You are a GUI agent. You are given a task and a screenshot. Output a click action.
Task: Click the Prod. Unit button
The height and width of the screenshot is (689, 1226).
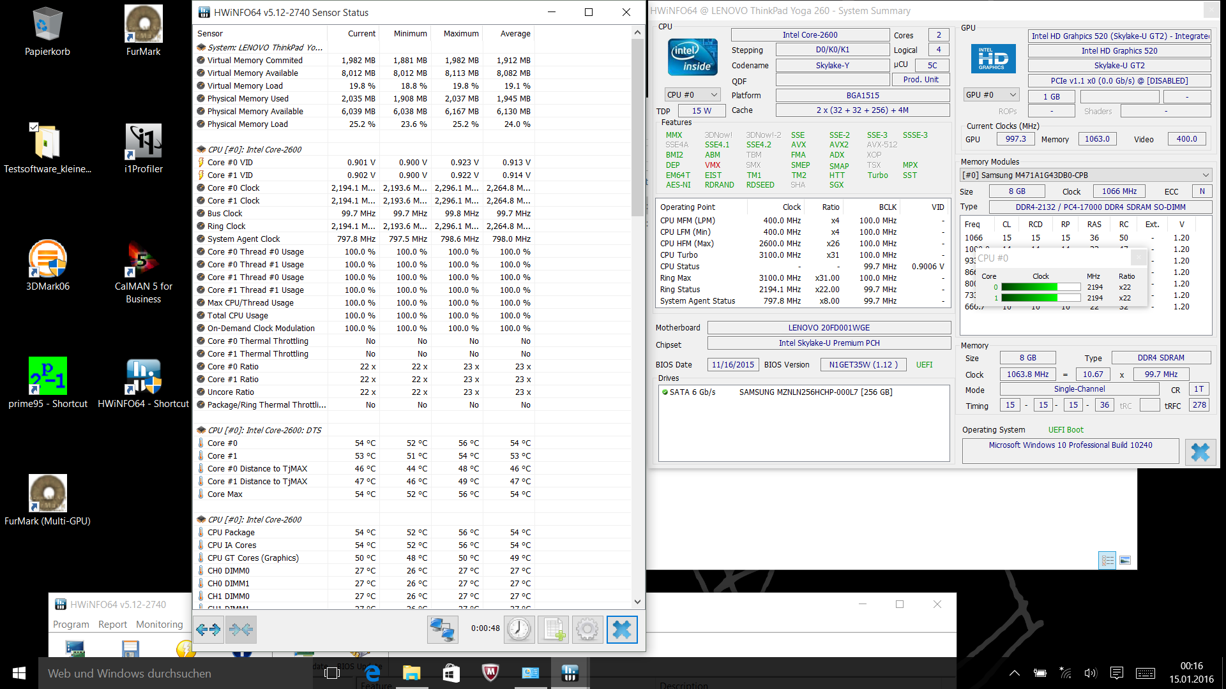(921, 80)
